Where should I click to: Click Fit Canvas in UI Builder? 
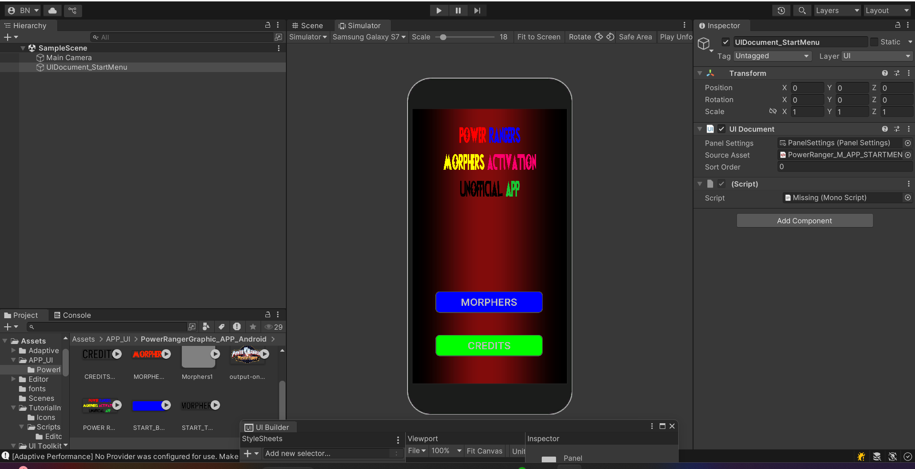[484, 451]
